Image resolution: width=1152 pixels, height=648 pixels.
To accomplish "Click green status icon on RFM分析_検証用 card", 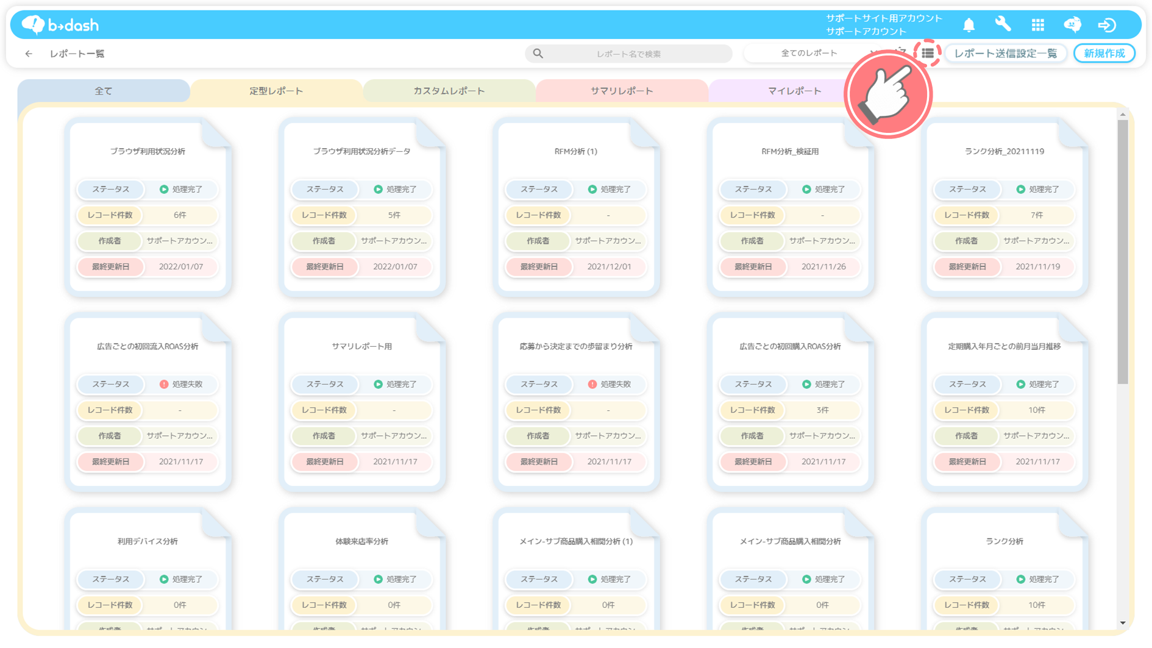I will pos(806,190).
